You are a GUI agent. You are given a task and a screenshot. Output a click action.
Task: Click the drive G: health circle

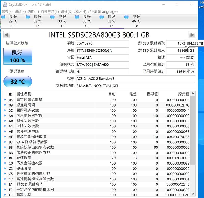coord(76,17)
